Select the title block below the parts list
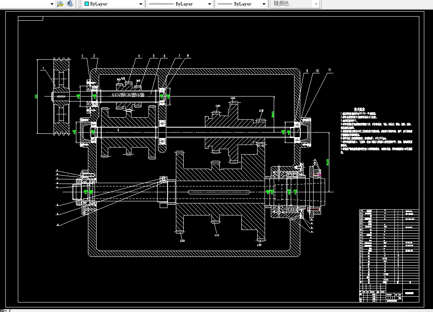The width and height of the screenshot is (433, 312). (x=389, y=293)
